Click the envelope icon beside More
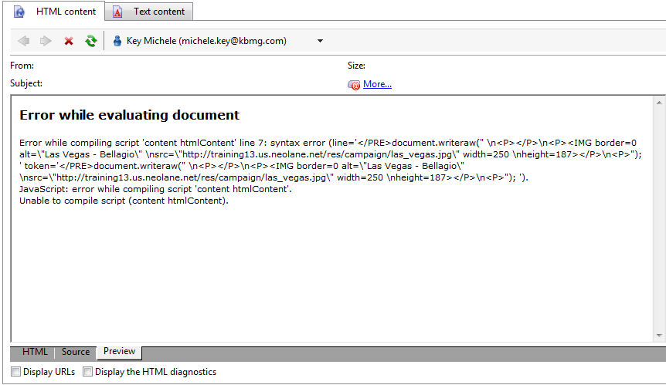This screenshot has height=385, width=666. click(353, 85)
